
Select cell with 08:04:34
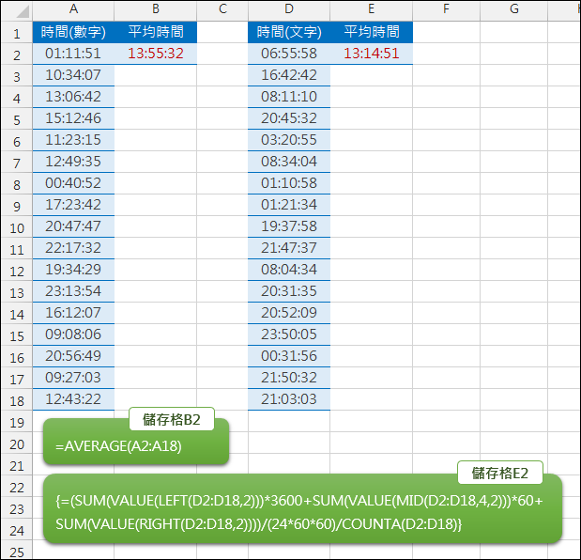pos(289,270)
